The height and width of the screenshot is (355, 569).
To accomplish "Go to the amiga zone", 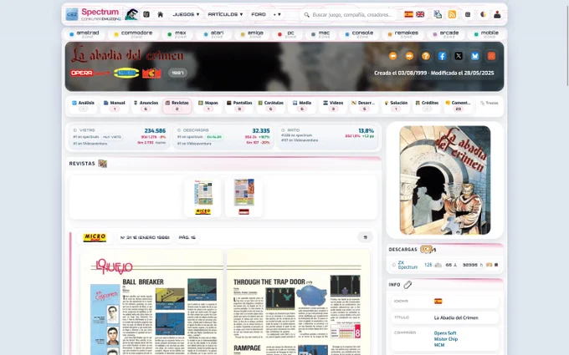I will [252, 34].
